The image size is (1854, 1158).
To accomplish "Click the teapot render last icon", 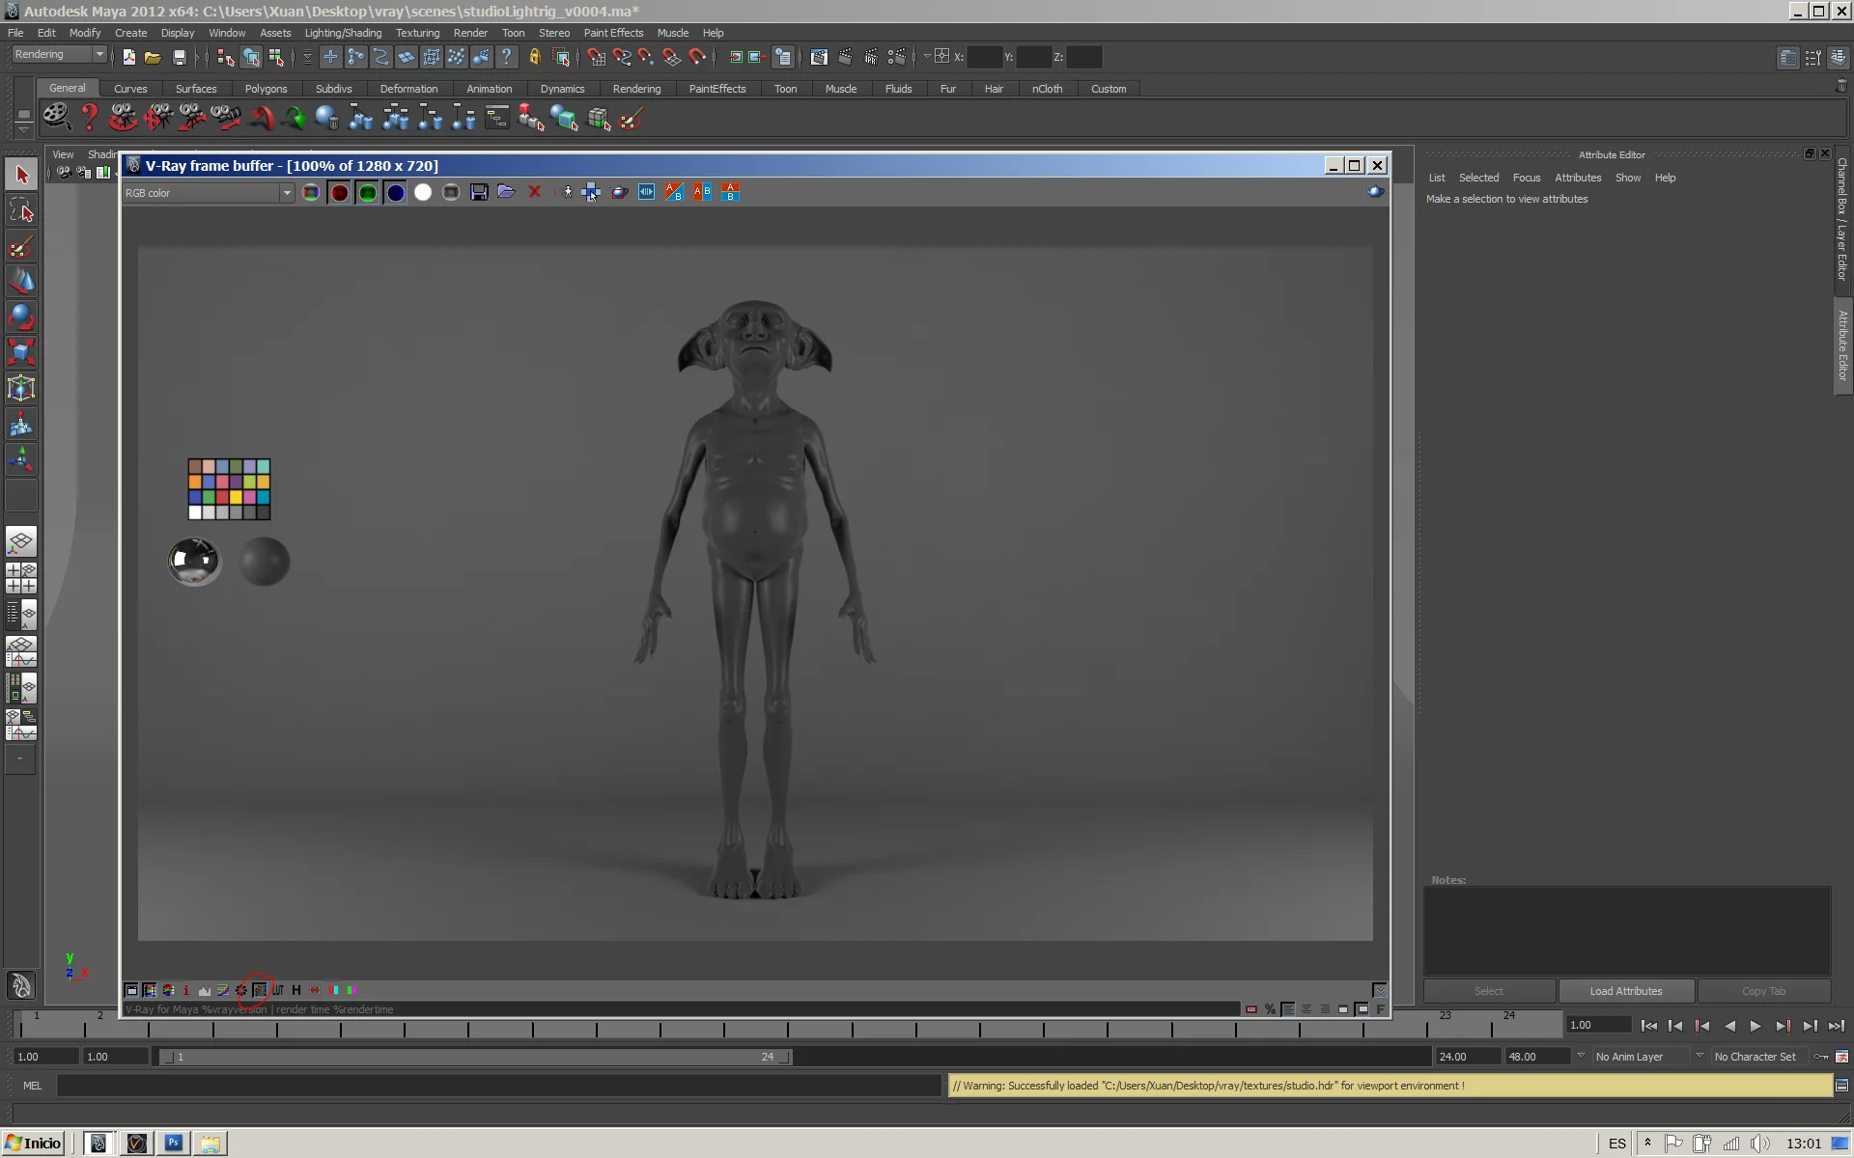I will coord(619,192).
